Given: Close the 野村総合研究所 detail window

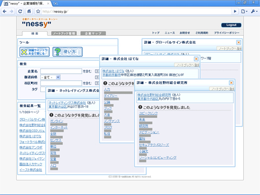Looking at the screenshot, I should (231, 83).
